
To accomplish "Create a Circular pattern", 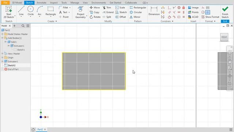I will point(136,12).
